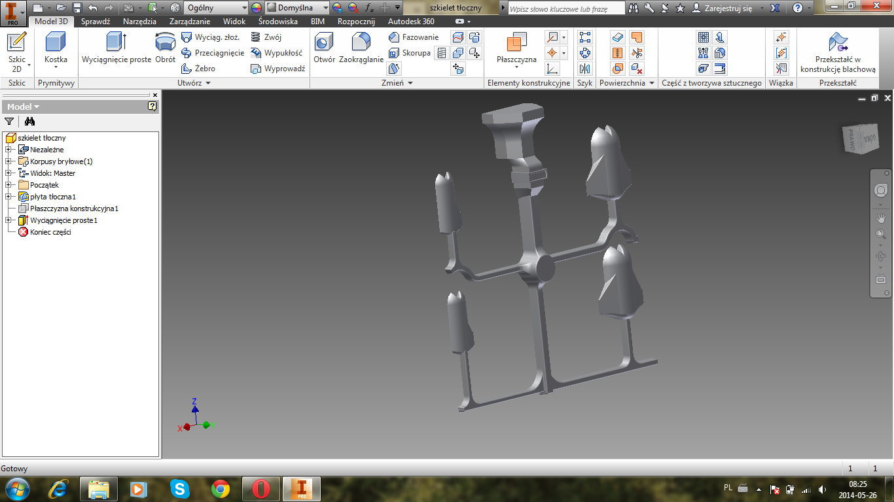Screen dimensions: 894x502
Task: Select the circular pattern tool in Szyk
Action: point(585,53)
